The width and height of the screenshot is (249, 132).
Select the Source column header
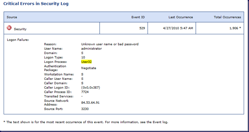[12, 17]
